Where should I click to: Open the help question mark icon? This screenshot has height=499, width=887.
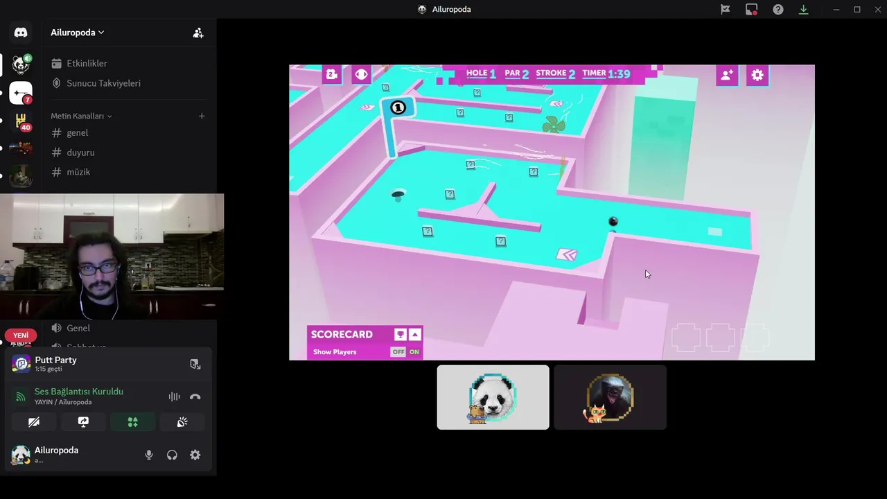(x=778, y=10)
